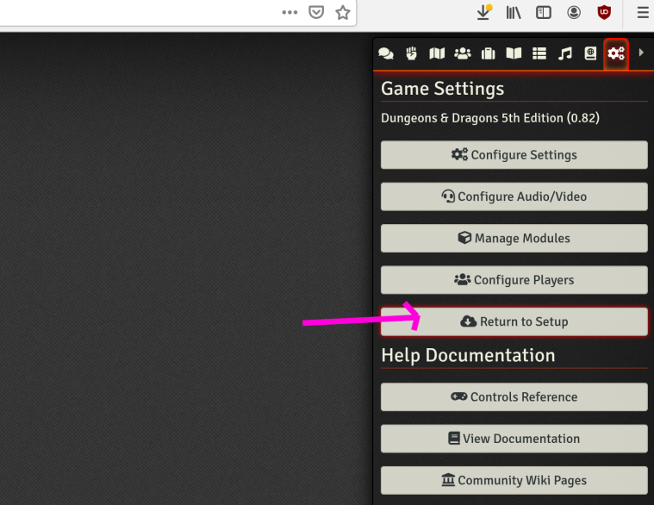Click the 'Dungeons & Dragons 5th Edition (0.82)' text

(x=490, y=118)
